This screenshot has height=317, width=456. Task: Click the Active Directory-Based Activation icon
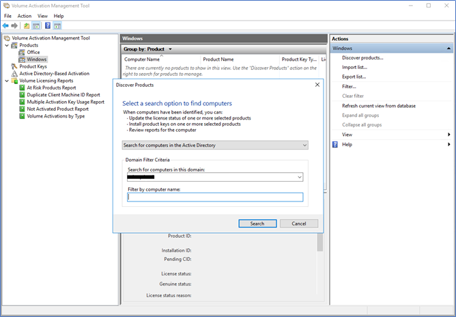14,74
